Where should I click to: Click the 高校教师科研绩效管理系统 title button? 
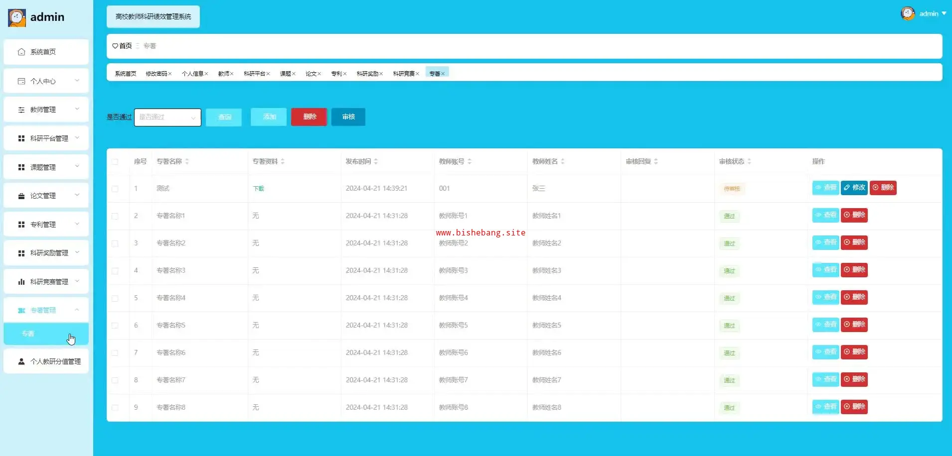pyautogui.click(x=153, y=17)
